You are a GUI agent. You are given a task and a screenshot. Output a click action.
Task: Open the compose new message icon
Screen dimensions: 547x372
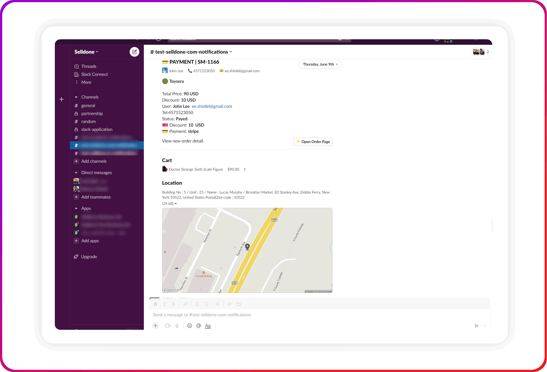click(134, 52)
